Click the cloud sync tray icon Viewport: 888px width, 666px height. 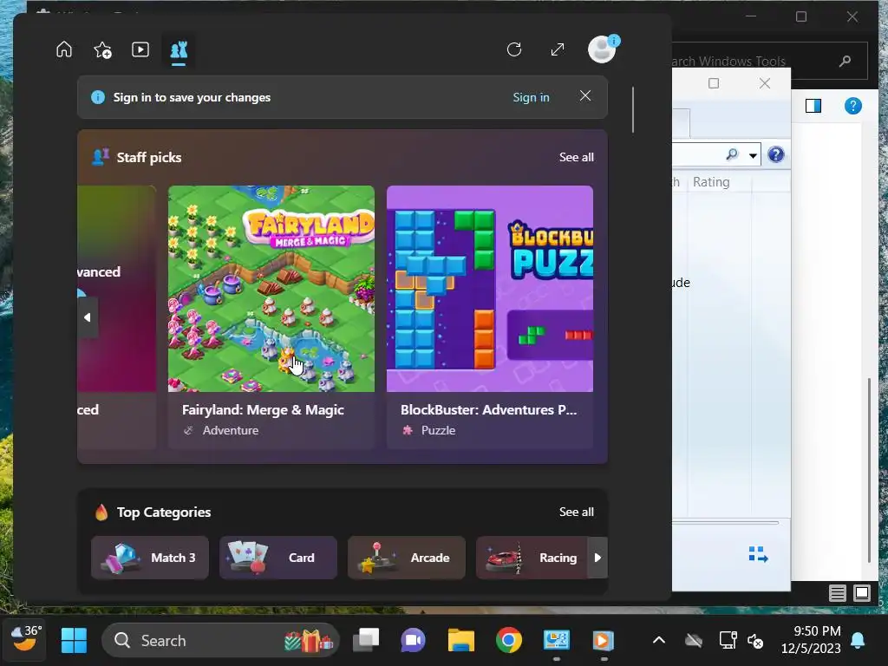693,641
